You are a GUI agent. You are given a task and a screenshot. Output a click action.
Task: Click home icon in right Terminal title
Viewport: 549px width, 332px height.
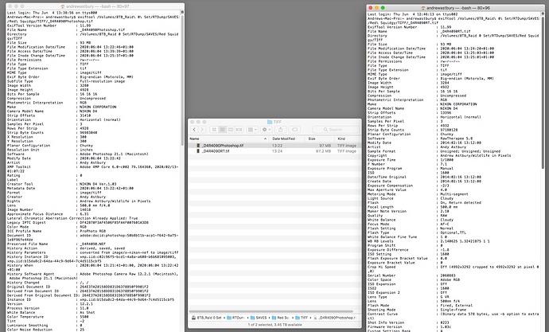coord(423,8)
